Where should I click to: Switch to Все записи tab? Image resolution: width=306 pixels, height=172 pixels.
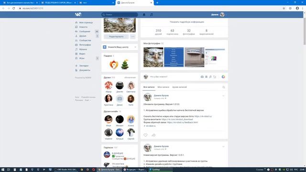click(x=149, y=87)
